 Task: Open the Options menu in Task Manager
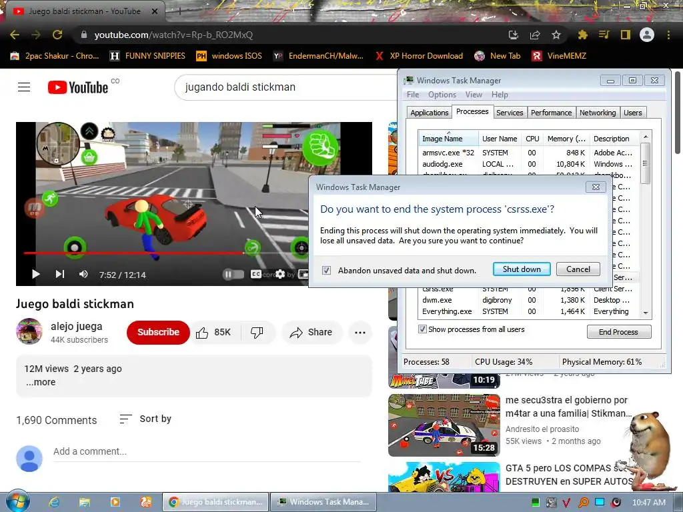point(442,95)
